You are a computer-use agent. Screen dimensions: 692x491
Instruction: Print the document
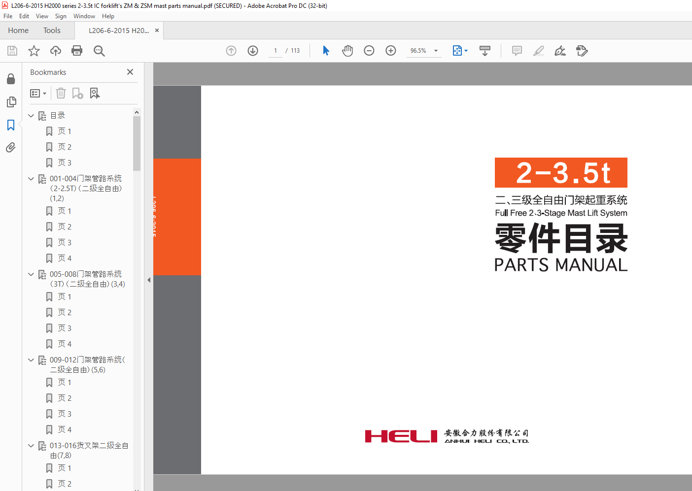pos(77,51)
